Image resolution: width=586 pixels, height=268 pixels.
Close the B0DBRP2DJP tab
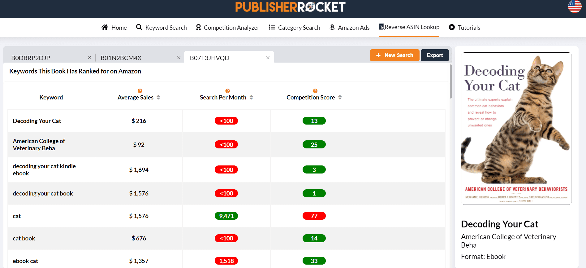pyautogui.click(x=89, y=58)
